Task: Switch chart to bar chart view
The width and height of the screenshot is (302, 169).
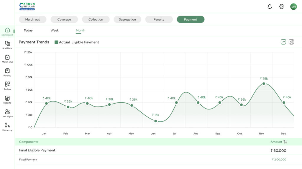Action: pyautogui.click(x=291, y=42)
